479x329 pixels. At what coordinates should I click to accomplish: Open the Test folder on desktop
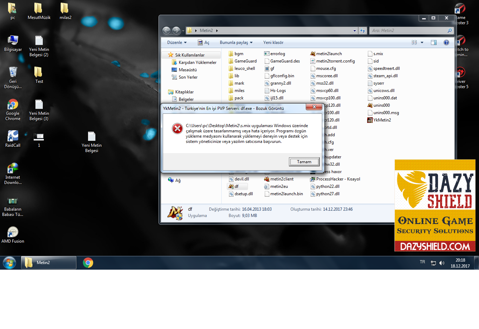(x=39, y=75)
